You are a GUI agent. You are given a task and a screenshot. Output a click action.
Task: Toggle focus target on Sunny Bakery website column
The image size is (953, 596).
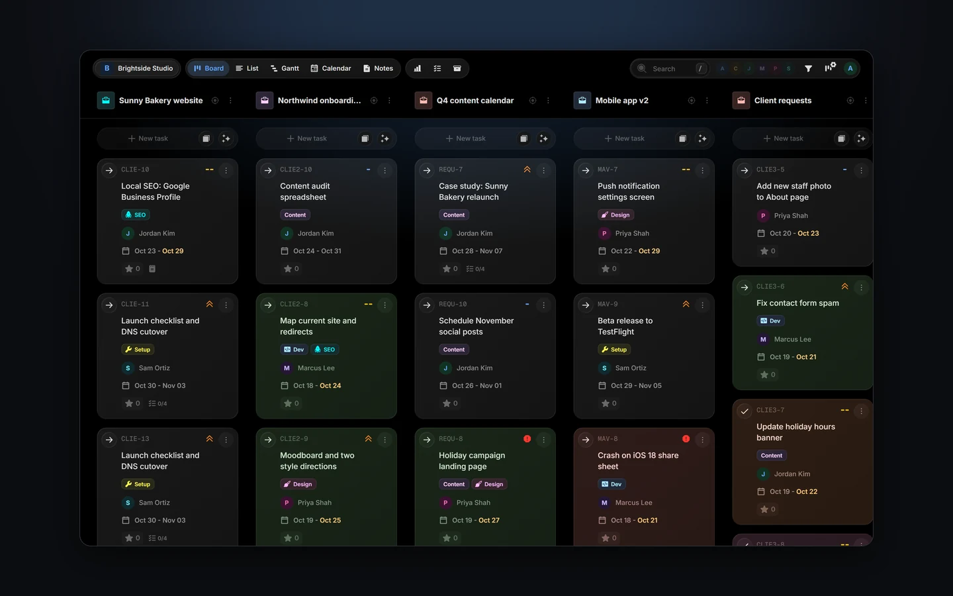[215, 101]
